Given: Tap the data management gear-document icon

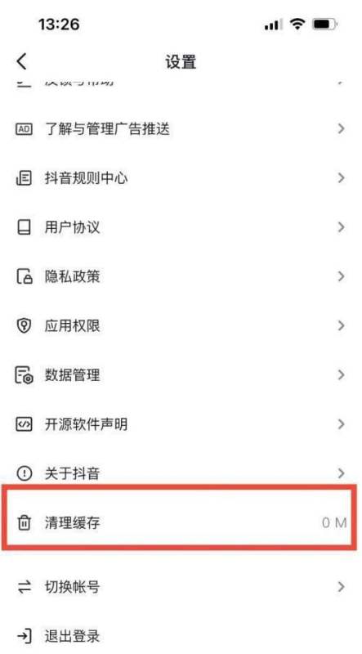Looking at the screenshot, I should (x=24, y=375).
